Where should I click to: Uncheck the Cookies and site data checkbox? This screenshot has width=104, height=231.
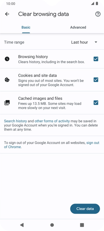click(x=96, y=80)
